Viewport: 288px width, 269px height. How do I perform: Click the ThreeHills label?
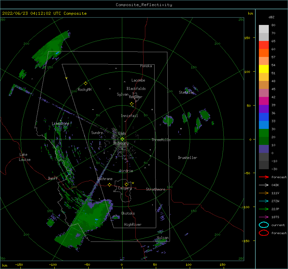[161, 140]
